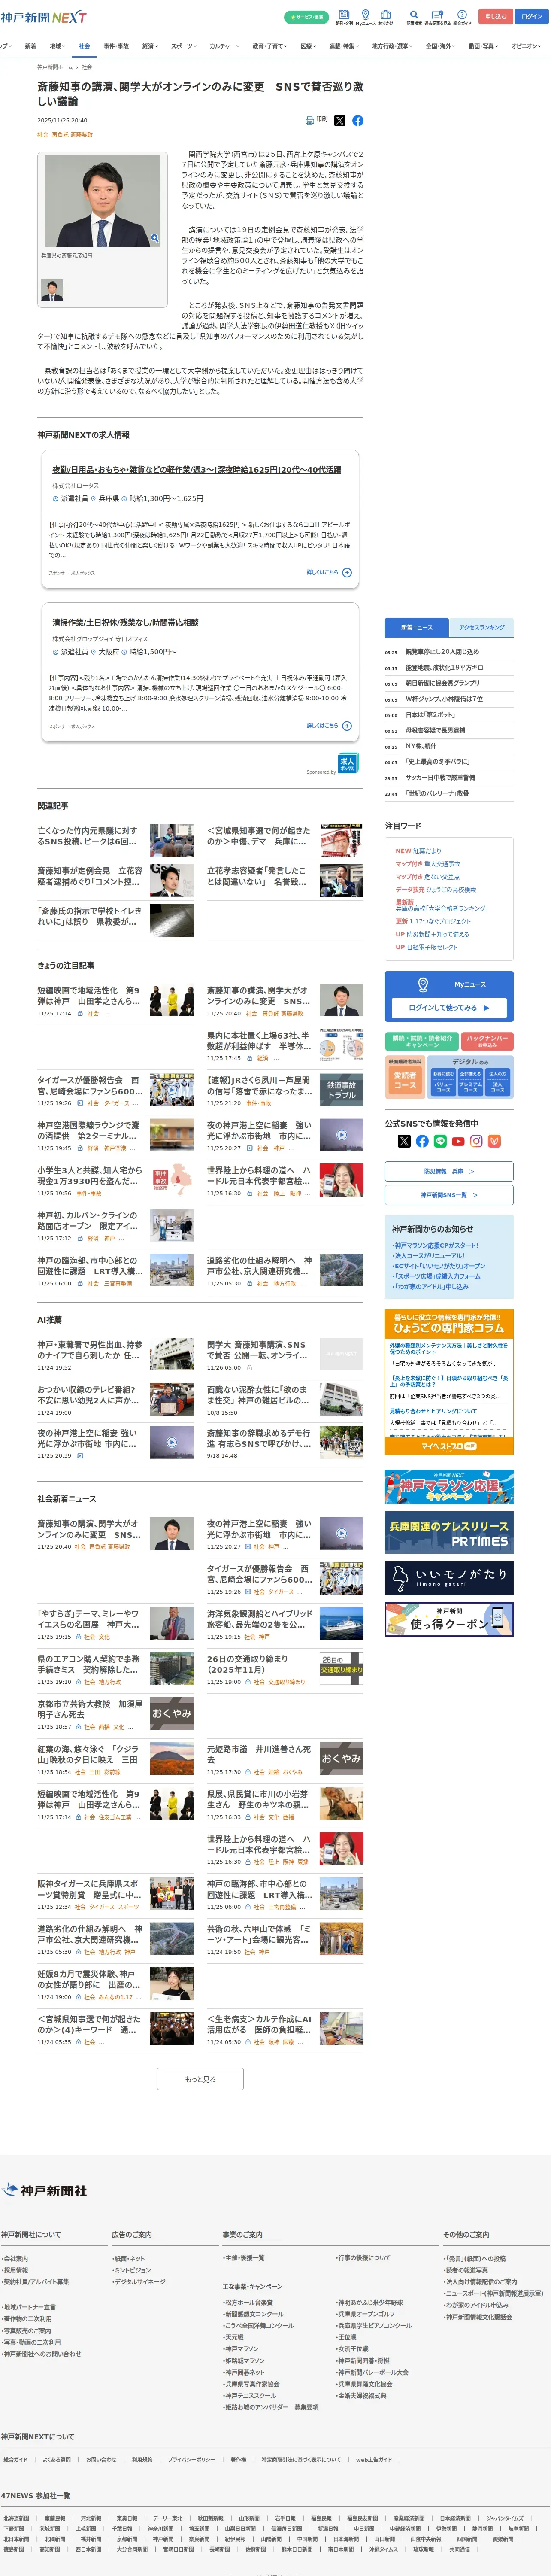Image resolution: width=551 pixels, height=2576 pixels.
Task: Print the article with the 印刷 icon
Action: pos(315,120)
